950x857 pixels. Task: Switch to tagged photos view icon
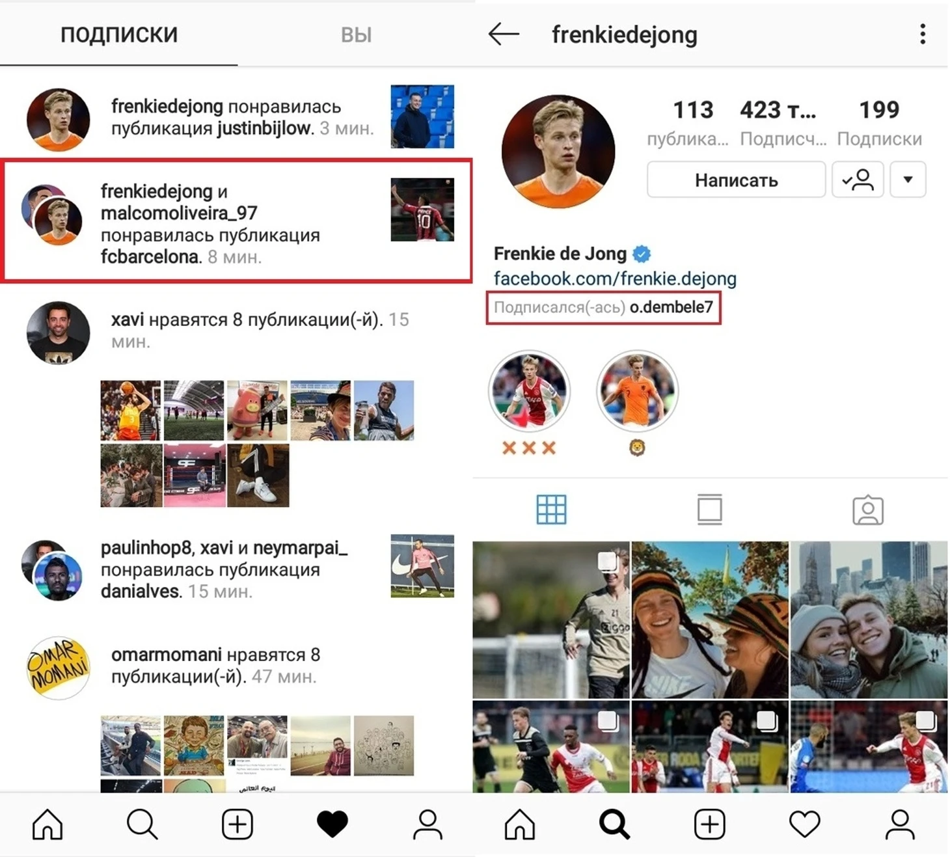tap(868, 510)
